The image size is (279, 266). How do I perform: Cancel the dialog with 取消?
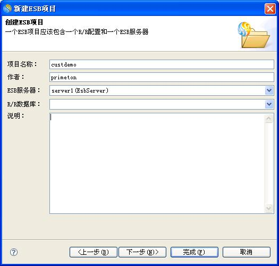(247, 252)
